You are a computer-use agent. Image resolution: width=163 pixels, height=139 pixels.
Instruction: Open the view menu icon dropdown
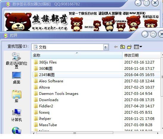pyautogui.click(x=138, y=47)
